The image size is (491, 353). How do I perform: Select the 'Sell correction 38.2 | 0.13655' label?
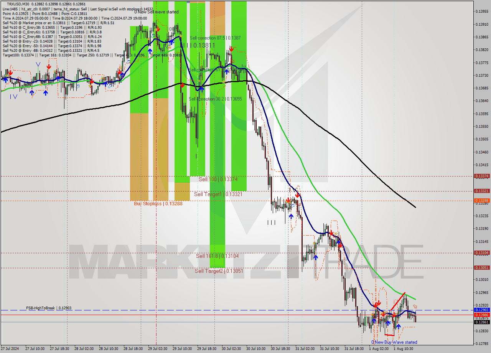215,99
